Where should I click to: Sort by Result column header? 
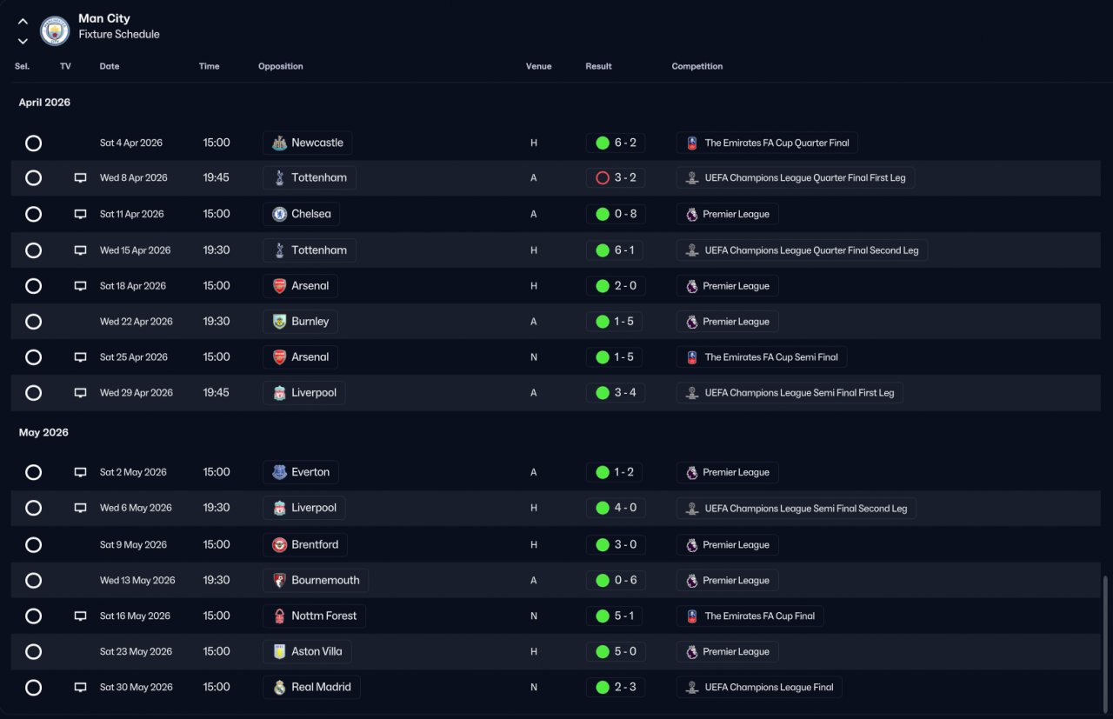click(x=598, y=66)
